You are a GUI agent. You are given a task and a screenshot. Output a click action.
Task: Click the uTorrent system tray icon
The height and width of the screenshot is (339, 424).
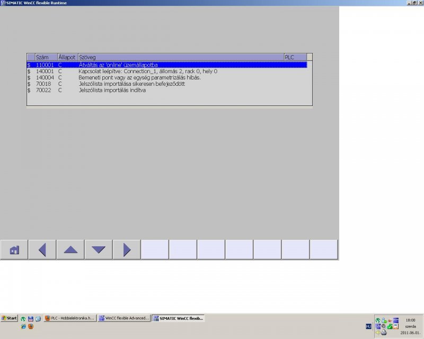pyautogui.click(x=378, y=320)
